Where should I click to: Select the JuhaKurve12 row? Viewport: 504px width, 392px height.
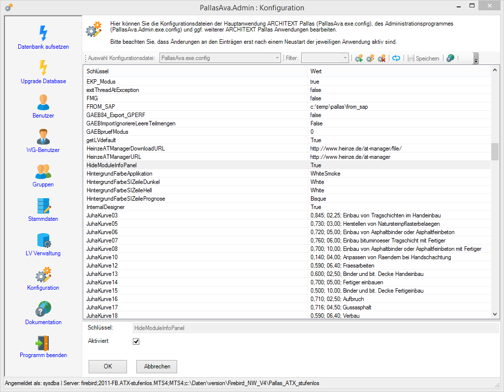(x=287, y=266)
